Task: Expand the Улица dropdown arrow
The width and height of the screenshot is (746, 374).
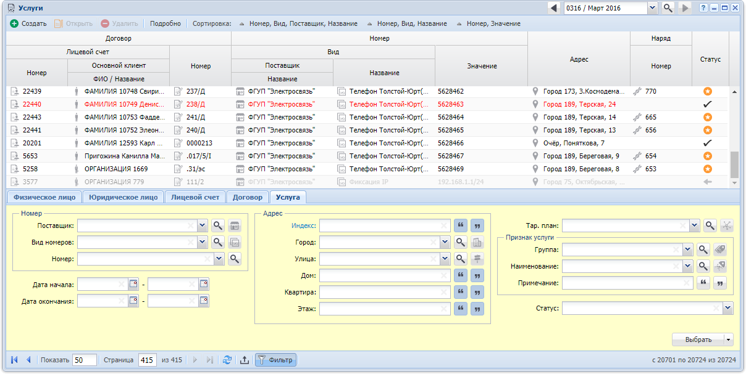Action: click(445, 259)
